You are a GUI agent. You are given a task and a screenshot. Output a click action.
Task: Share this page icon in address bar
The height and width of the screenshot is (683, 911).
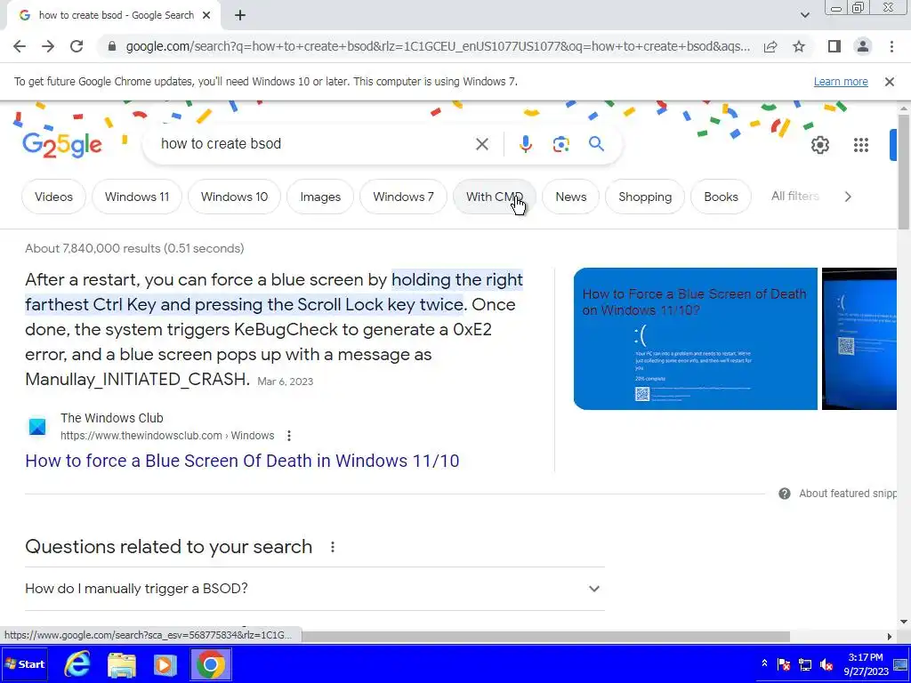coord(770,46)
